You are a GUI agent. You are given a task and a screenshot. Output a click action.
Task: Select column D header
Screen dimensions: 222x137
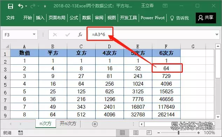point(110,46)
